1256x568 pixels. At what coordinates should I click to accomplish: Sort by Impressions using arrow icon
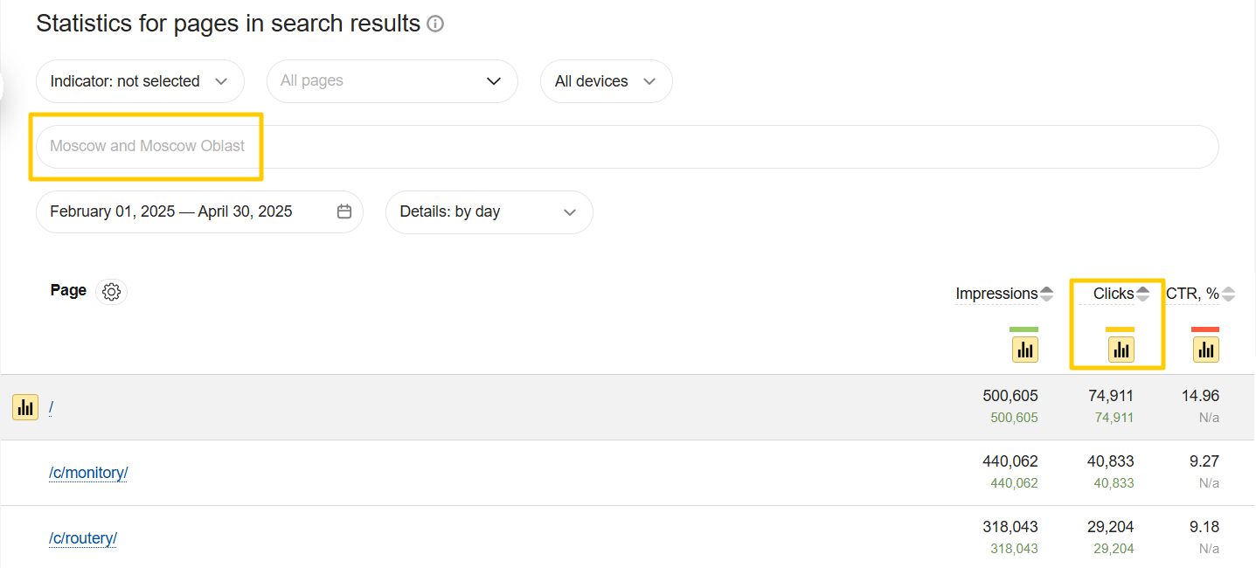pos(1047,294)
